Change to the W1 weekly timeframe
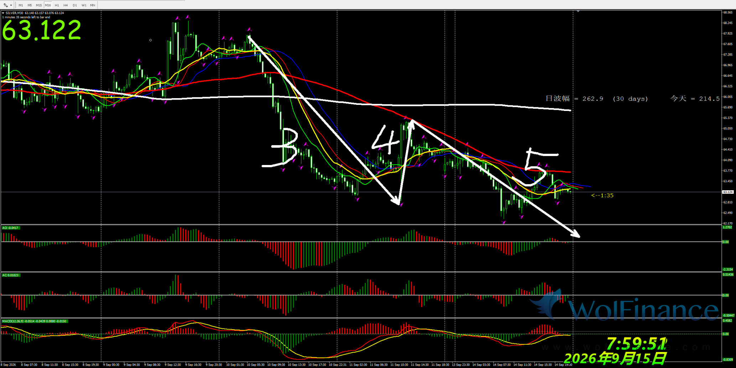The image size is (736, 368). pos(84,5)
